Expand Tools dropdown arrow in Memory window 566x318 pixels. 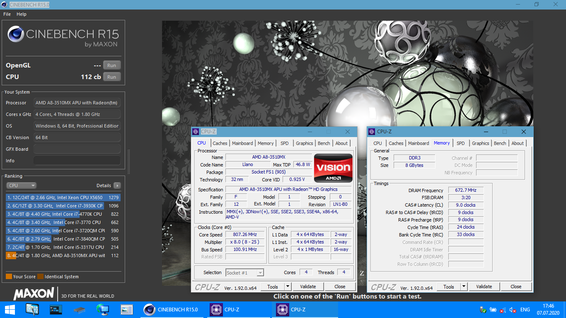tap(464, 287)
